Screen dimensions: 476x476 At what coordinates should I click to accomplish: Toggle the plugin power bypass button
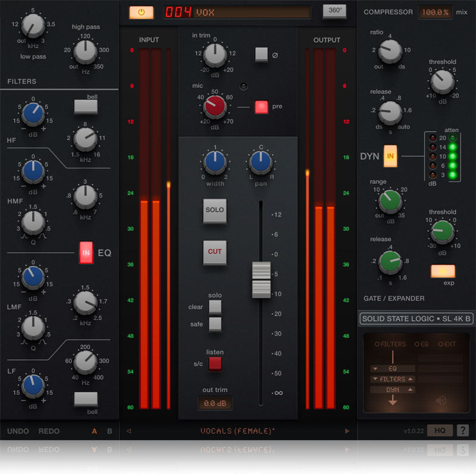pos(141,12)
